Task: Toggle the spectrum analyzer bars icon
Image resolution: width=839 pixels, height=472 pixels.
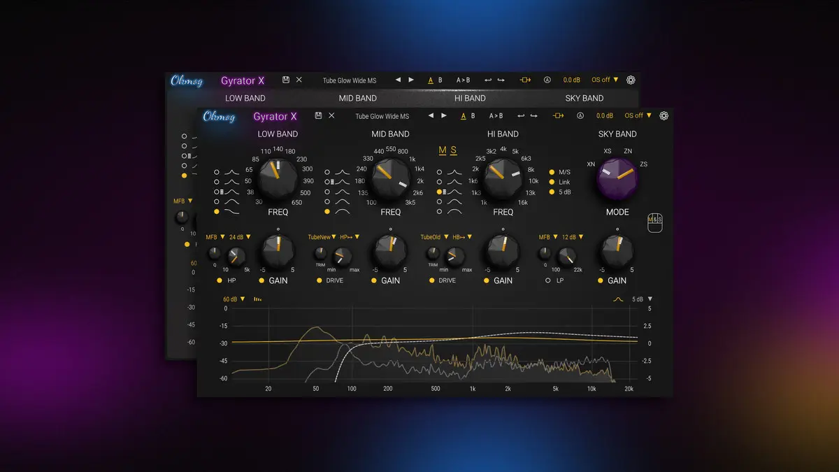Action: pyautogui.click(x=257, y=299)
